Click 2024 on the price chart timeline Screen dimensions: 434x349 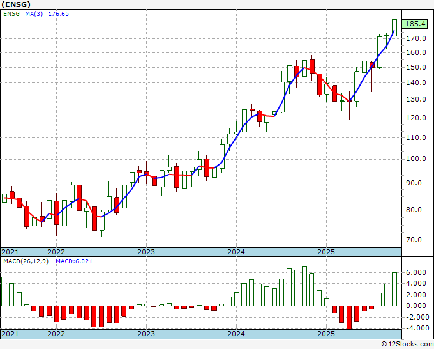pos(236,252)
